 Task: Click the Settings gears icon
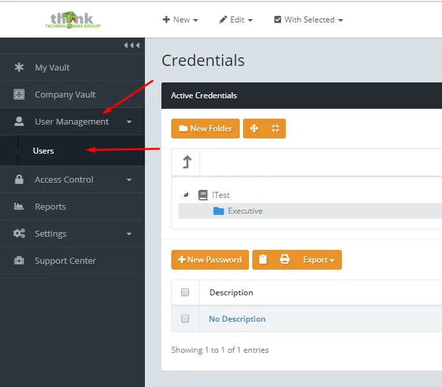pyautogui.click(x=19, y=233)
